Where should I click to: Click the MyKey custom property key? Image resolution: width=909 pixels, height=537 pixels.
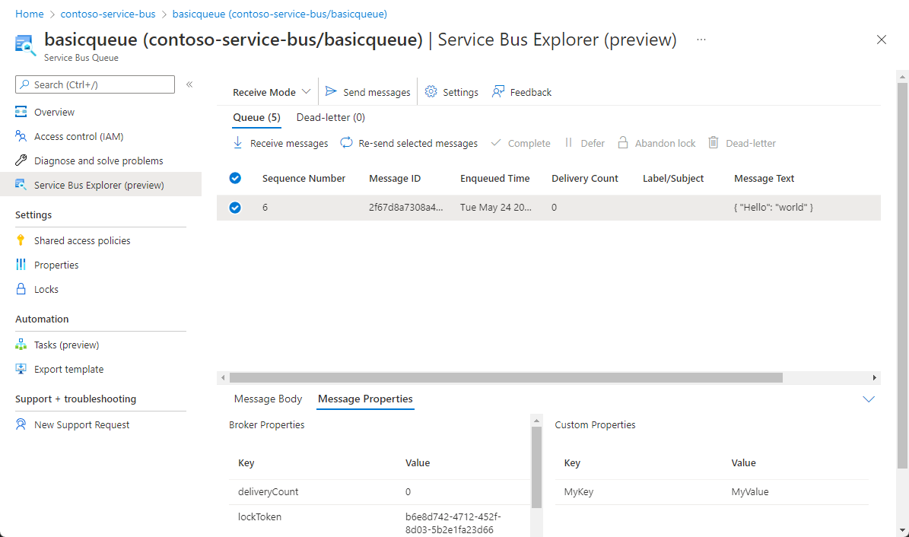point(579,492)
